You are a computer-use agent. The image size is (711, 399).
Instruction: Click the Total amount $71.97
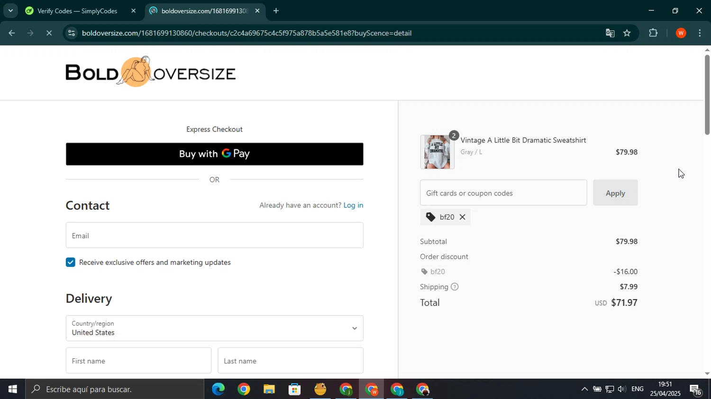click(624, 302)
